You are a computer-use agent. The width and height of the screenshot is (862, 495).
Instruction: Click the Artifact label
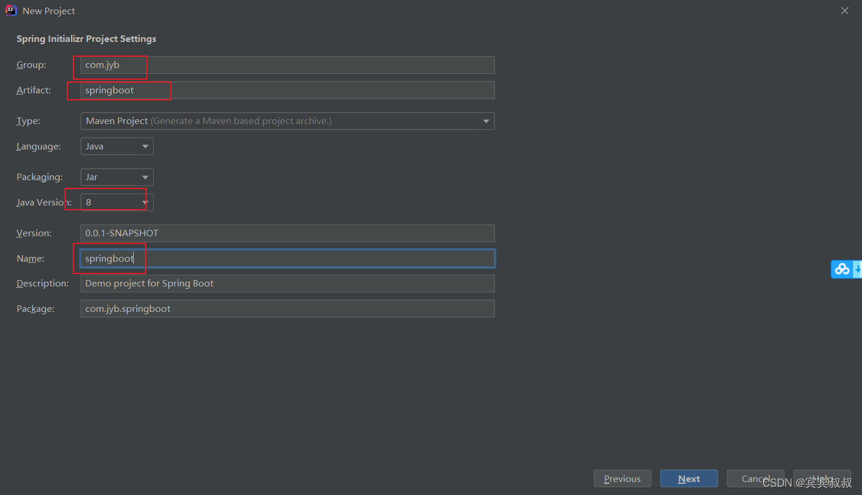coord(34,90)
